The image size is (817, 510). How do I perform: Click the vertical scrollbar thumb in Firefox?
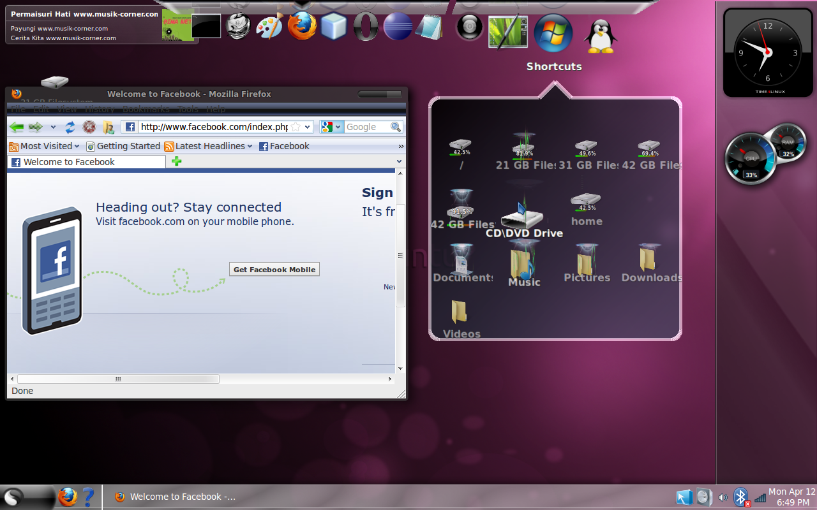coord(400,255)
